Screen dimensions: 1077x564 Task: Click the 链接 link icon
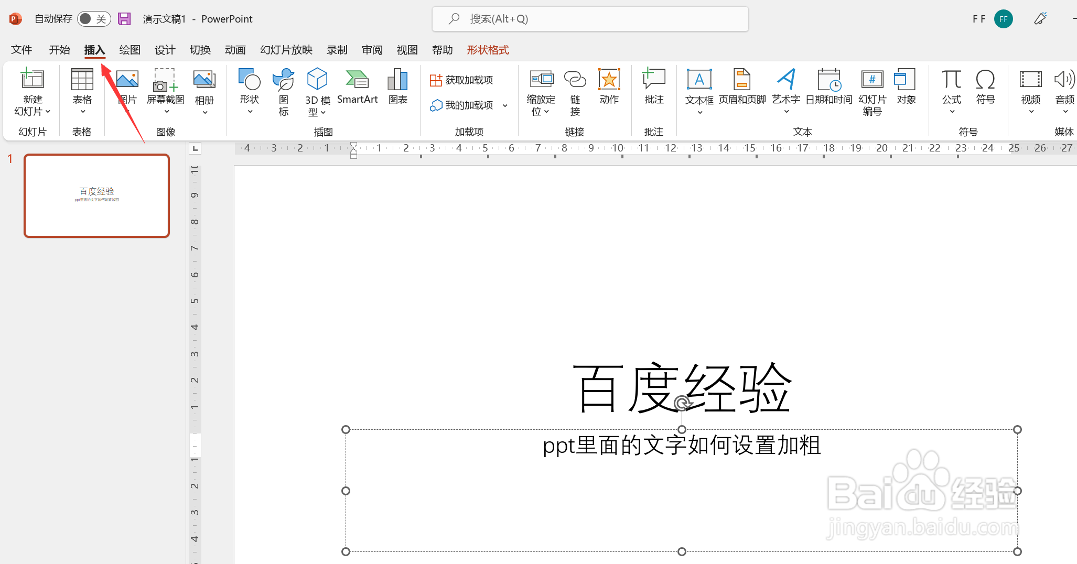(575, 79)
